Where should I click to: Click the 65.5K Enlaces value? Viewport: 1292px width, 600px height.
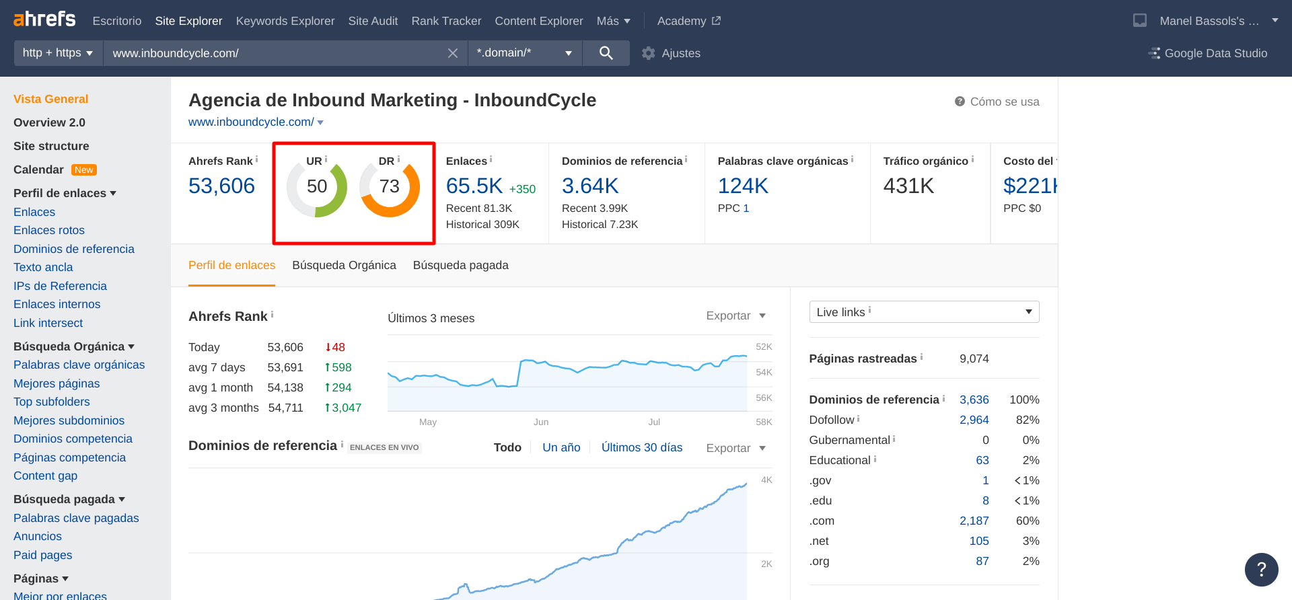coord(474,186)
